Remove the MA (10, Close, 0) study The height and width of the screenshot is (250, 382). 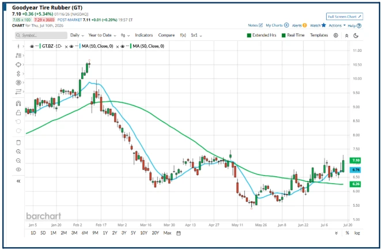click(117, 47)
